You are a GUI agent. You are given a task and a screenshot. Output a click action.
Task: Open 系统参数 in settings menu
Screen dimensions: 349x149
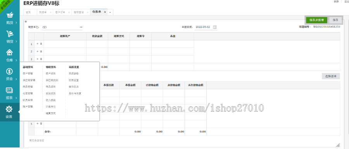[74, 73]
